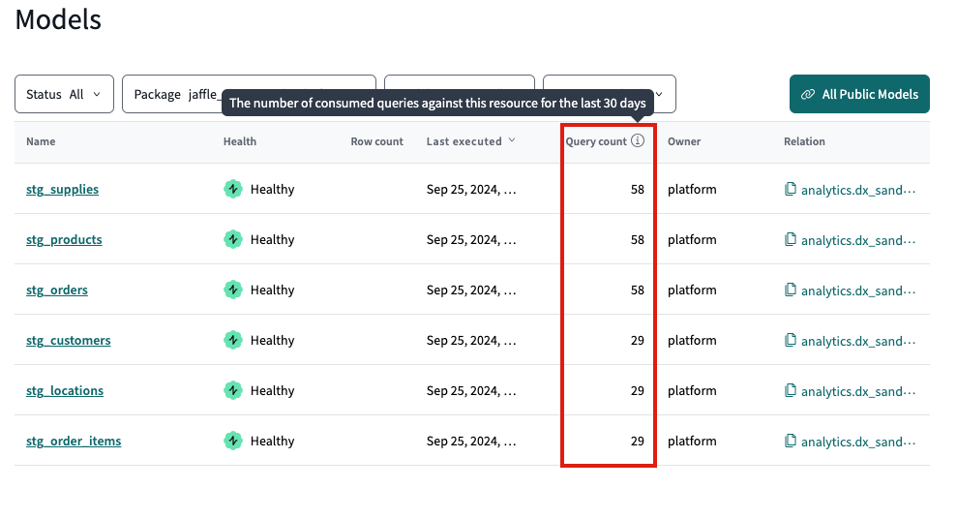
Task: Open the stg_supplies model link
Action: tap(62, 190)
